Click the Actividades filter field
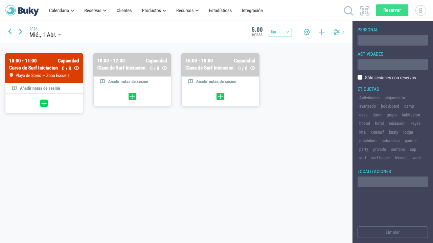The image size is (433, 243). (x=393, y=64)
